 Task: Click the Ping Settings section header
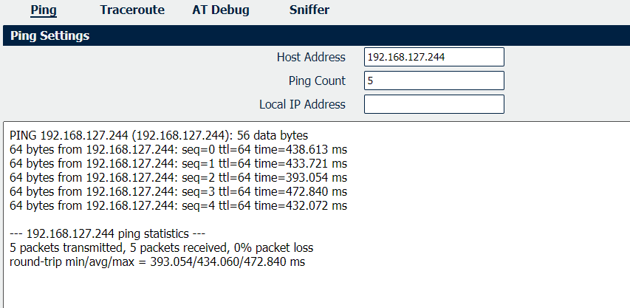(x=316, y=35)
